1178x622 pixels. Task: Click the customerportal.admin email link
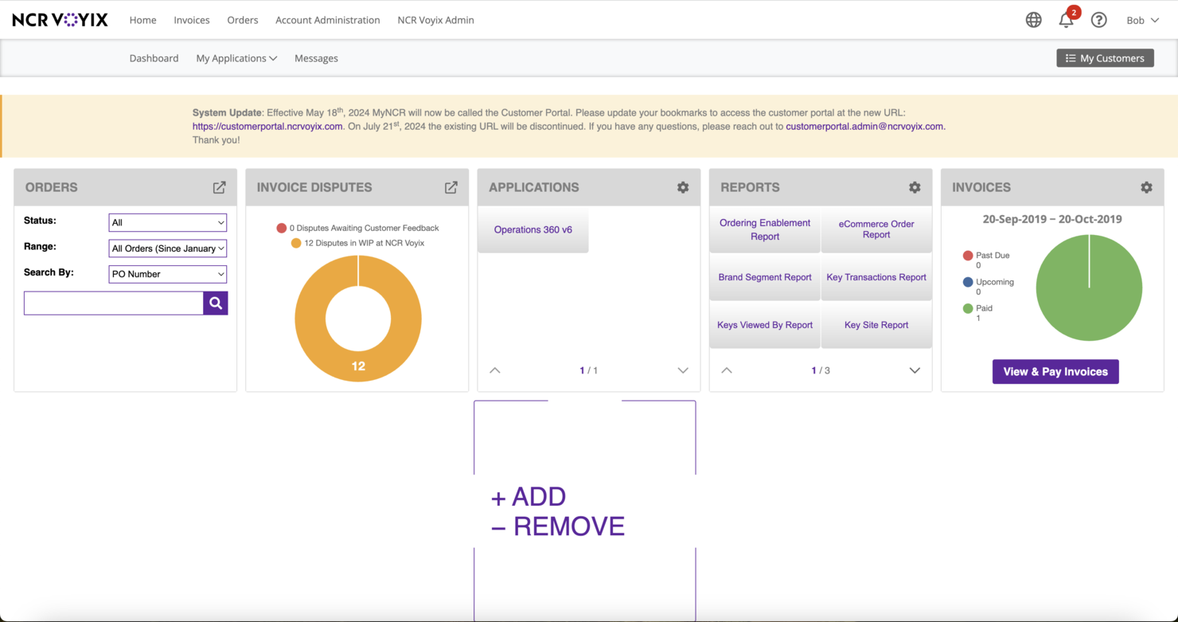pos(864,127)
